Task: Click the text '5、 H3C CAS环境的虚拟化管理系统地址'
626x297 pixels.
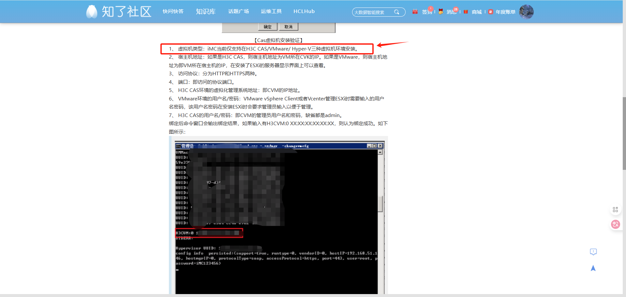Action: click(x=213, y=90)
